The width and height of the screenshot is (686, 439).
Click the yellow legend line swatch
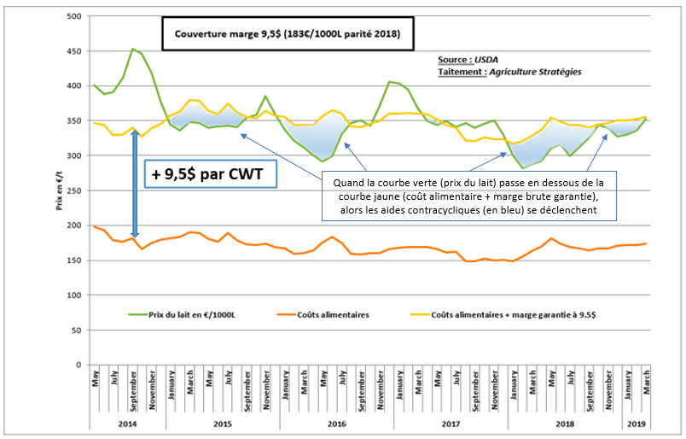coord(420,314)
